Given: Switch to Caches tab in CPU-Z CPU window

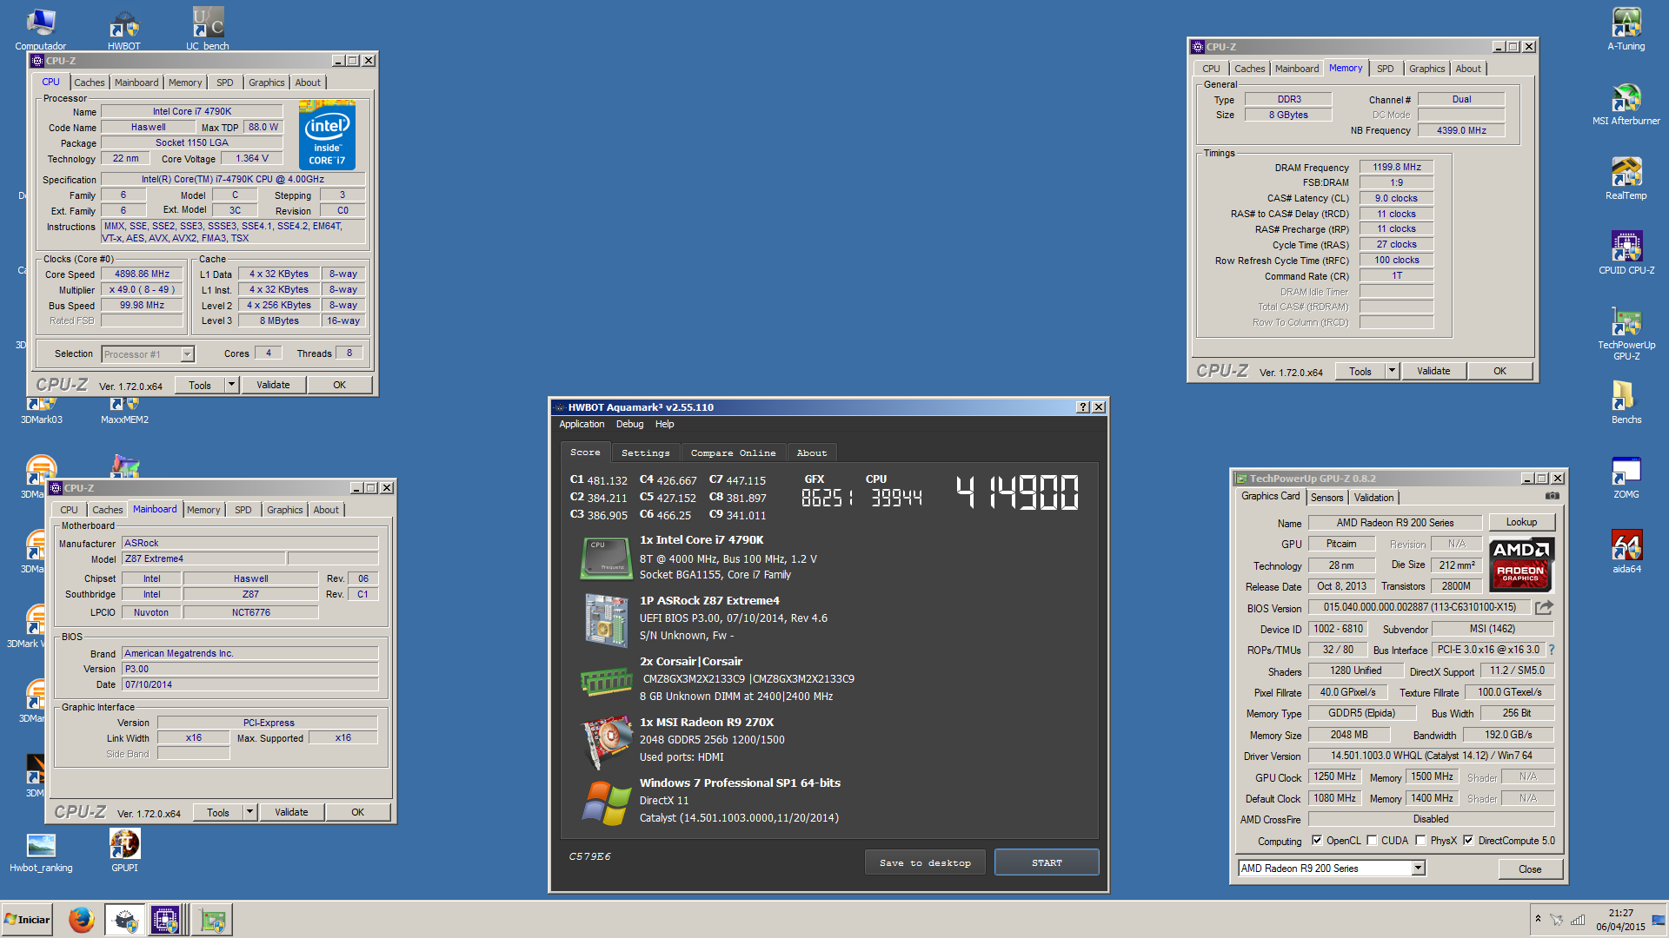Looking at the screenshot, I should click(x=89, y=83).
